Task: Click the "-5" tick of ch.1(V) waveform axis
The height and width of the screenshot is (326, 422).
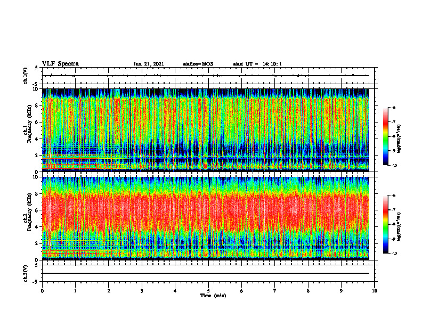Action: (x=36, y=84)
